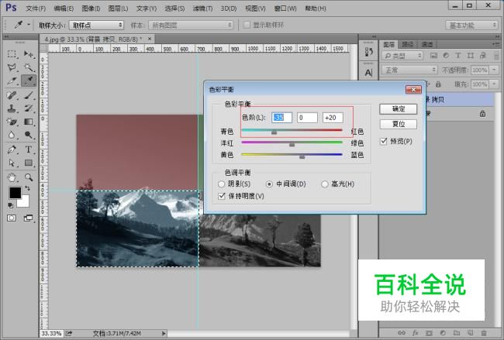The image size is (504, 340).
Task: Select the Move tool
Action: 29,54
